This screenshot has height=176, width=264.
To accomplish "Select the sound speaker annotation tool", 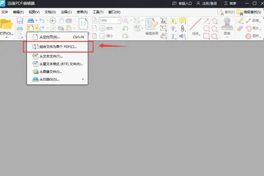I will (x=182, y=36).
